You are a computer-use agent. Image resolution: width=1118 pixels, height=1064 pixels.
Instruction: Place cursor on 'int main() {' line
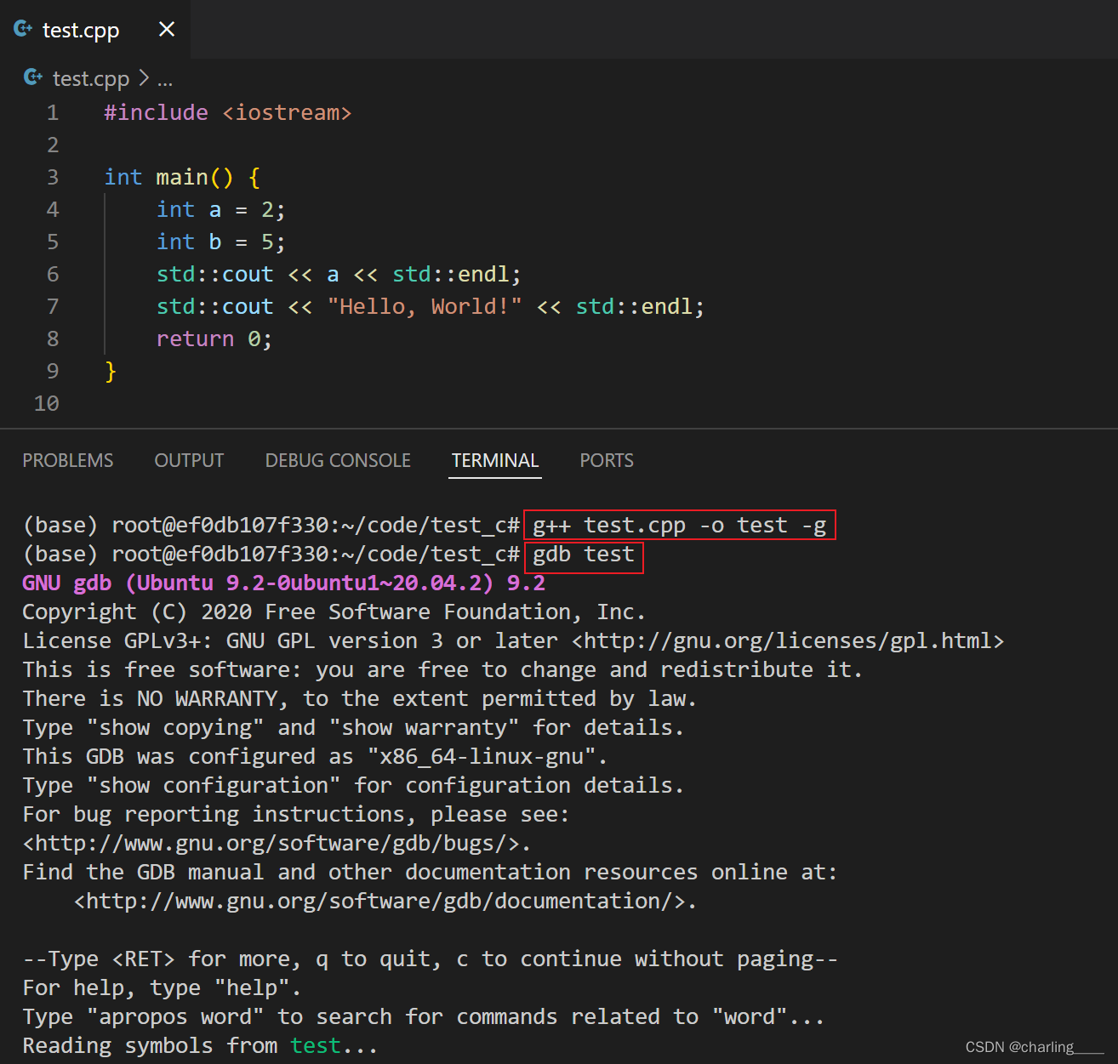182,177
